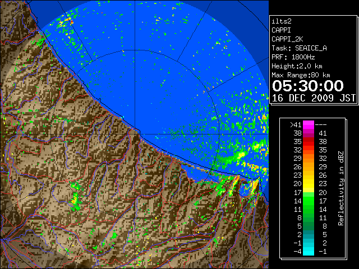The width and height of the screenshot is (359, 269).
Task: Click the teal 2–5 dBZ legend swatch
Action: pyautogui.click(x=309, y=234)
